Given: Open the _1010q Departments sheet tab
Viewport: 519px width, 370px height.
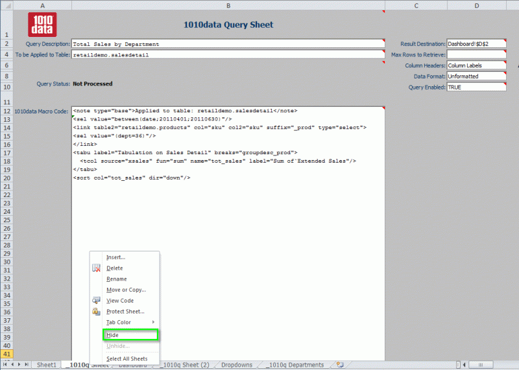Looking at the screenshot, I should [296, 365].
